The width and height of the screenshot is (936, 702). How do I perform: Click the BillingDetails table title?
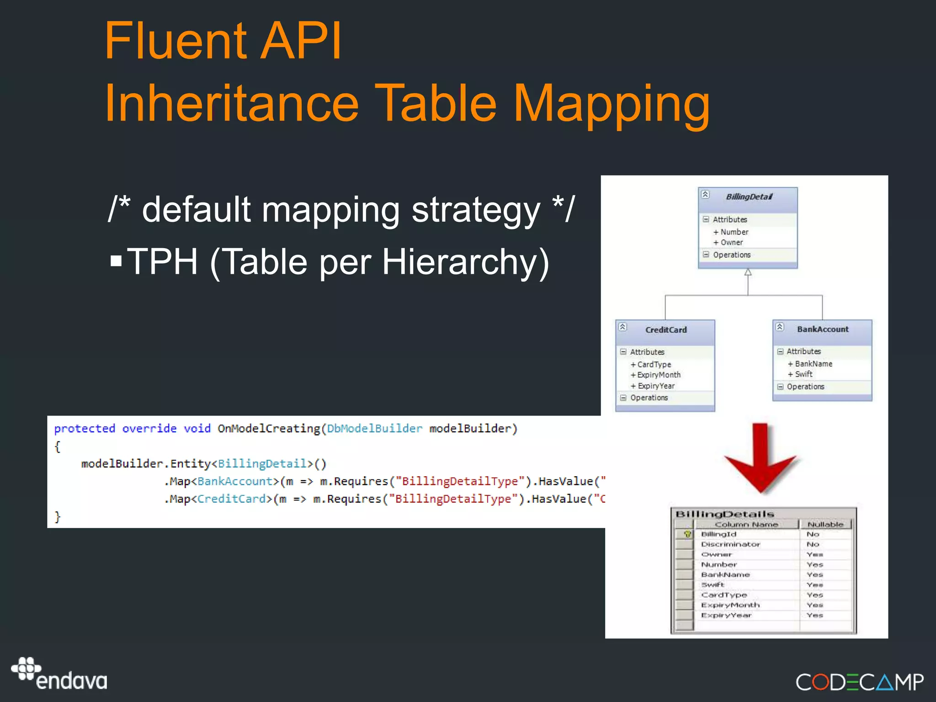point(725,514)
